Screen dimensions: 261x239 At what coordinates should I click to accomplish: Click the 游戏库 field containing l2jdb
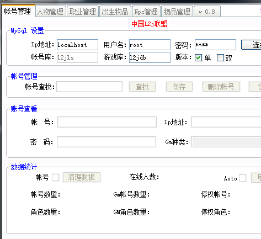tap(150, 57)
